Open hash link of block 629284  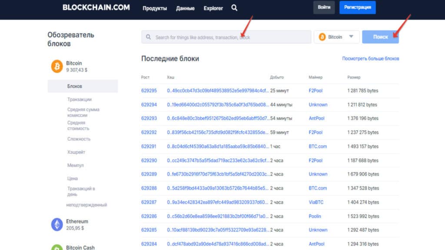click(x=218, y=244)
